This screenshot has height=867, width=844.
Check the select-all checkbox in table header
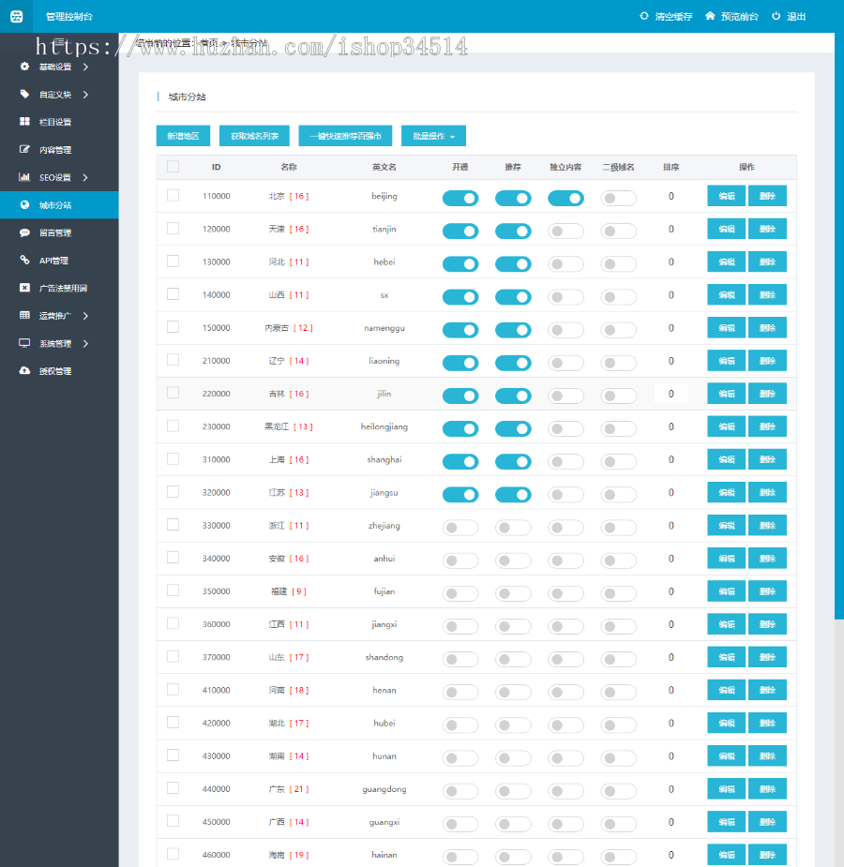pyautogui.click(x=173, y=167)
